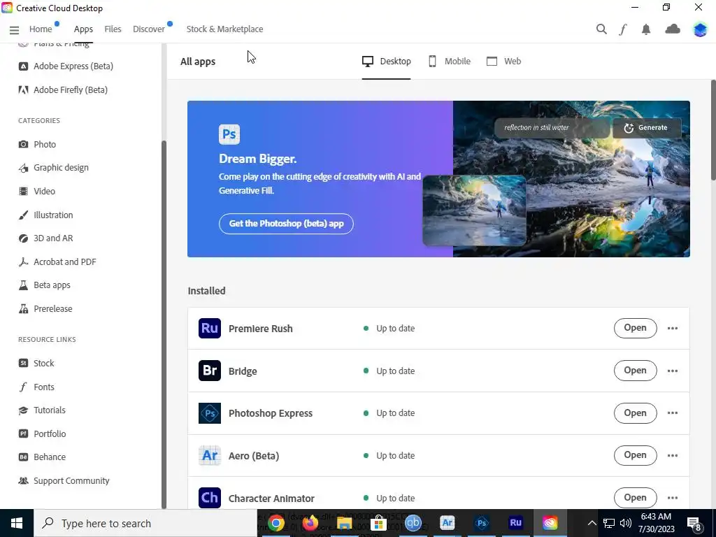
Task: Click the Photoshop Express app icon
Action: pyautogui.click(x=210, y=413)
